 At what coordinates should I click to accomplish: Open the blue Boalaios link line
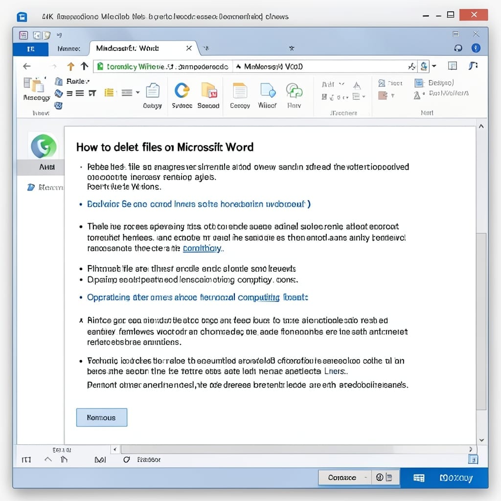tap(199, 204)
